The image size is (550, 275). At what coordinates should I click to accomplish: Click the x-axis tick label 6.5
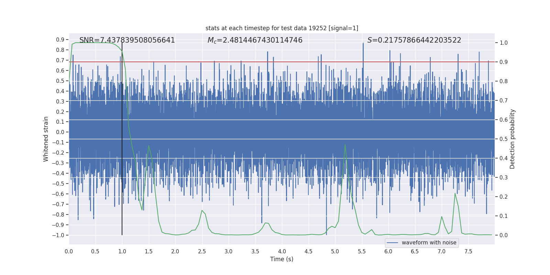click(x=415, y=252)
